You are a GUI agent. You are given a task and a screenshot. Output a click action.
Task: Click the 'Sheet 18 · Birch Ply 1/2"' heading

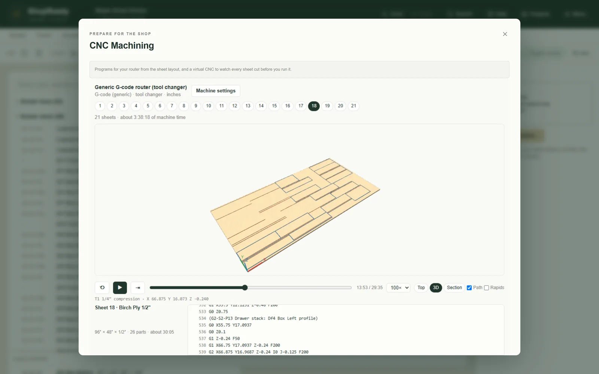[x=123, y=307]
